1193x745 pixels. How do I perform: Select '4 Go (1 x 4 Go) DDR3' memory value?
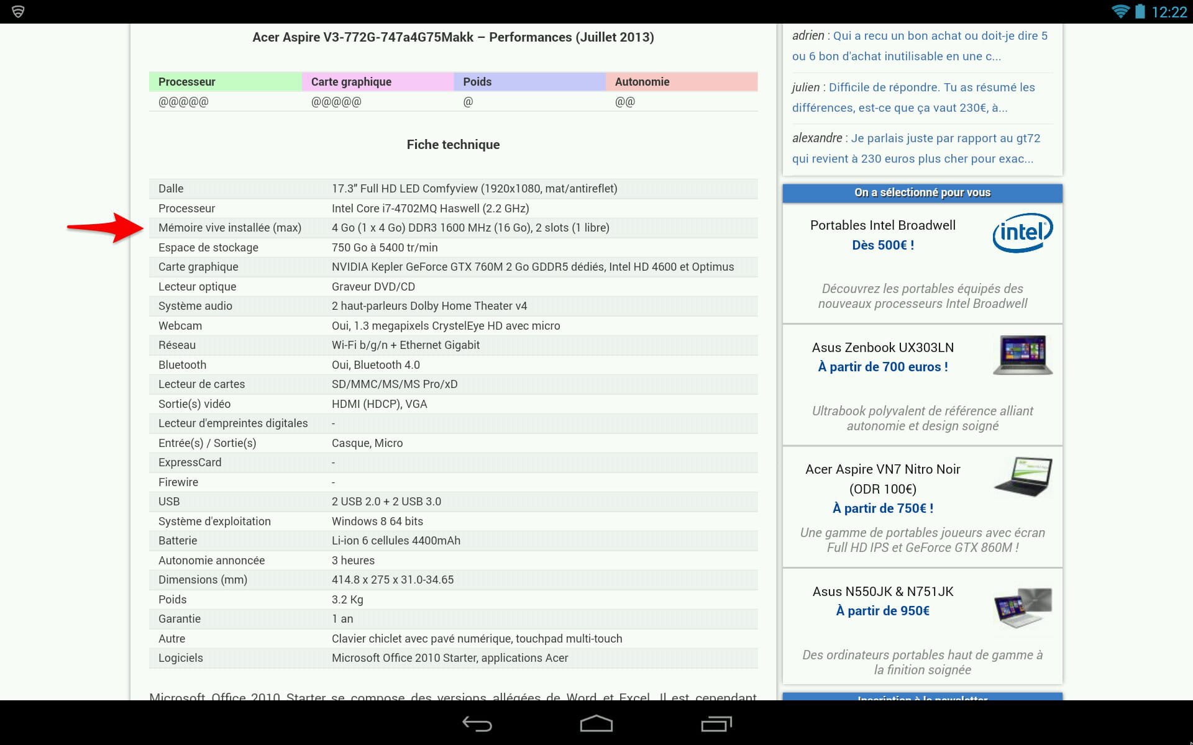coord(470,228)
